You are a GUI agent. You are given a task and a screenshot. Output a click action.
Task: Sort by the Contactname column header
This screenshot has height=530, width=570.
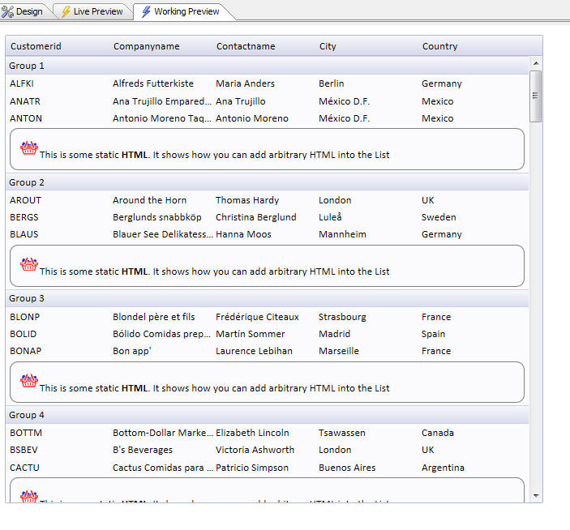[x=246, y=46]
